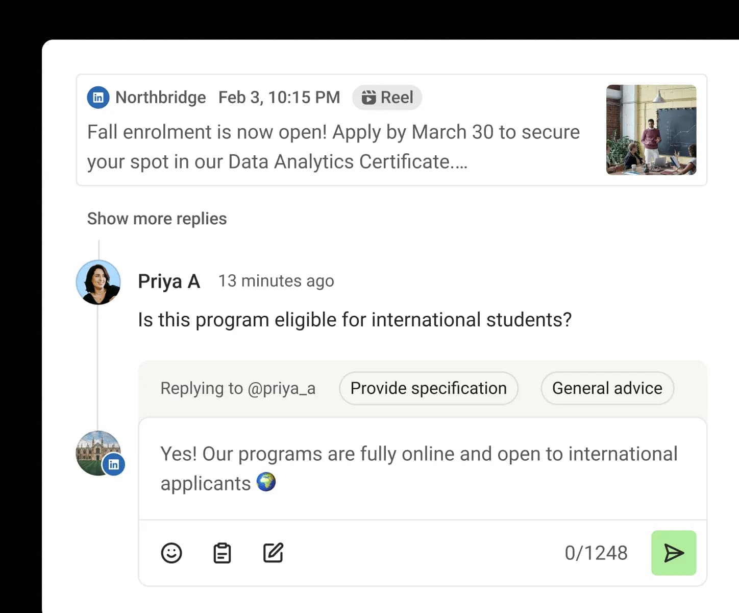Open the emoji picker in the reply box
The image size is (739, 613).
(171, 553)
